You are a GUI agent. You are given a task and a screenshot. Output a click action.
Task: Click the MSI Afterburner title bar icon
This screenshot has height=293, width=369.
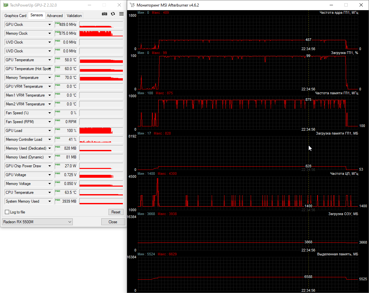[x=132, y=5]
